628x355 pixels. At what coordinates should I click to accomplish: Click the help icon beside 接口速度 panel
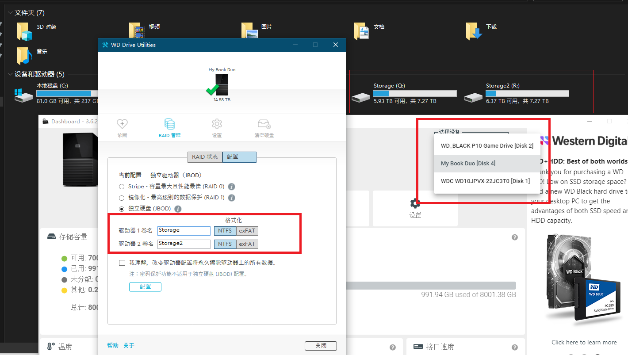click(x=515, y=347)
